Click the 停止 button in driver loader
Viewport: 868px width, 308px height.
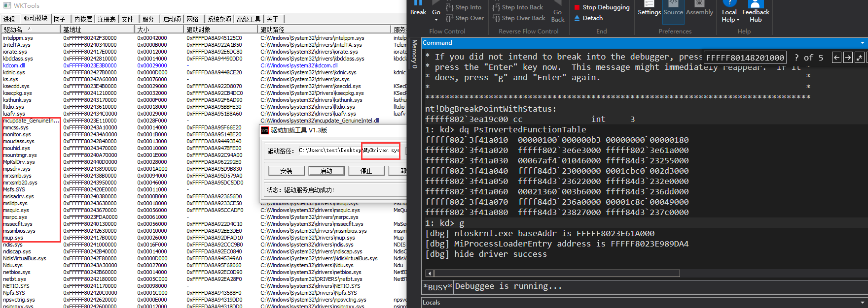coord(366,171)
